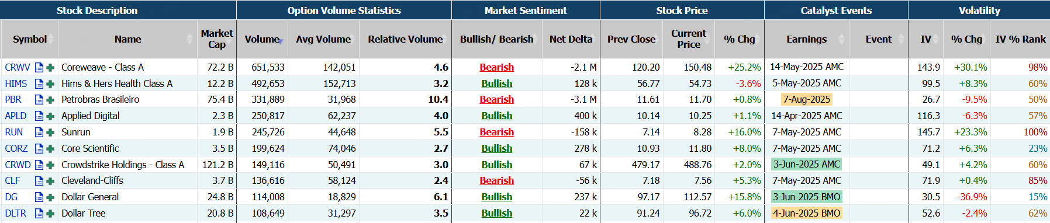
Task: Toggle sort arrow on Volume column
Action: [281, 41]
